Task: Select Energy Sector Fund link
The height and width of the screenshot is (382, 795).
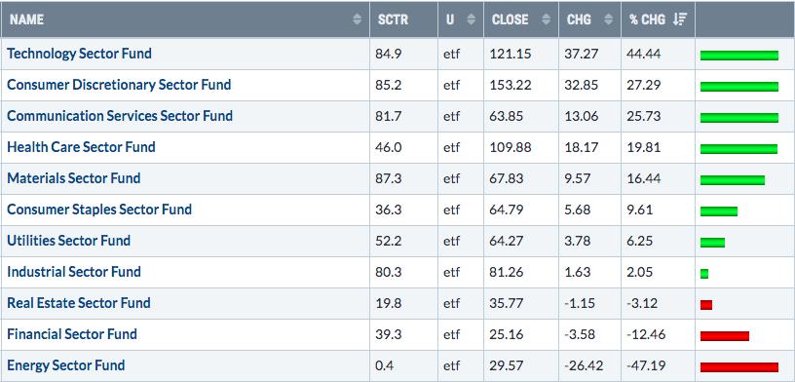Action: point(66,365)
